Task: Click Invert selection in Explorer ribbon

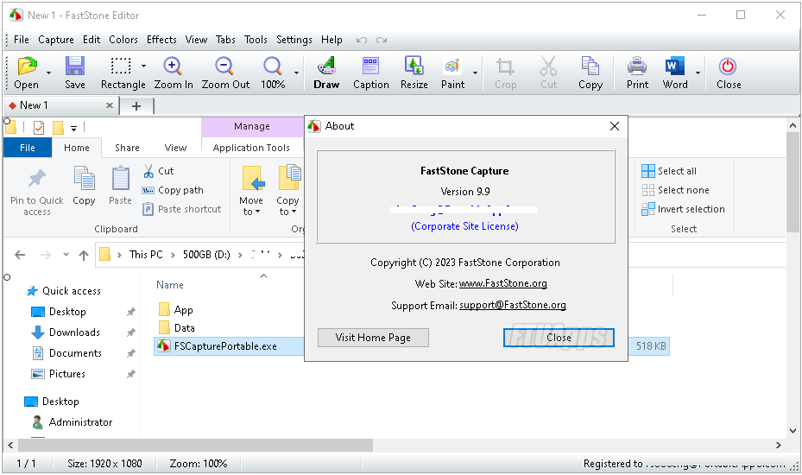Action: 683,209
